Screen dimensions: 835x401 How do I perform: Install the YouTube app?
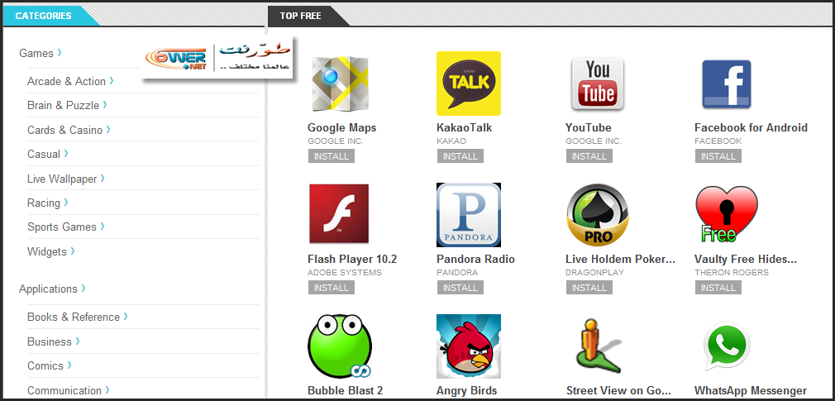point(589,156)
